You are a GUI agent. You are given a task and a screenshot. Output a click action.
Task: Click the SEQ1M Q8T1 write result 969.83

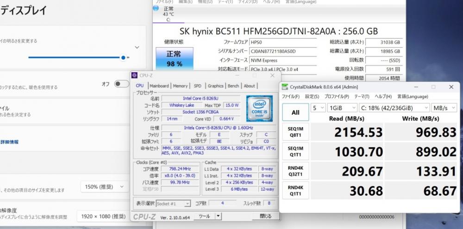[x=421, y=132]
